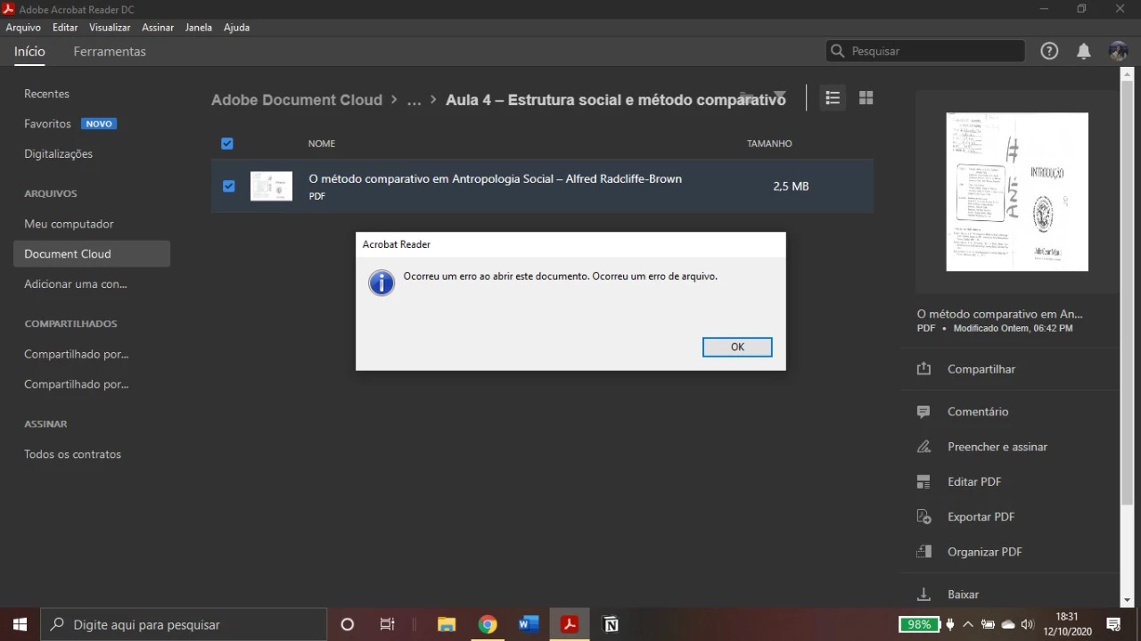Open File Explorer from the taskbar
Image resolution: width=1141 pixels, height=641 pixels.
[x=447, y=625]
